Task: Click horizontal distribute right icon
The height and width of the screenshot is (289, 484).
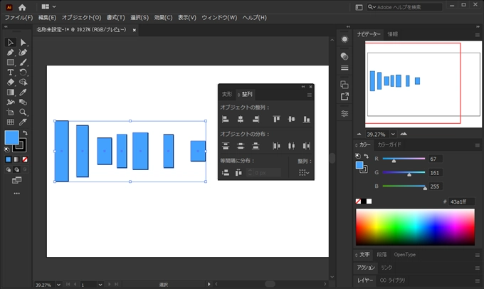Action: pos(306,146)
